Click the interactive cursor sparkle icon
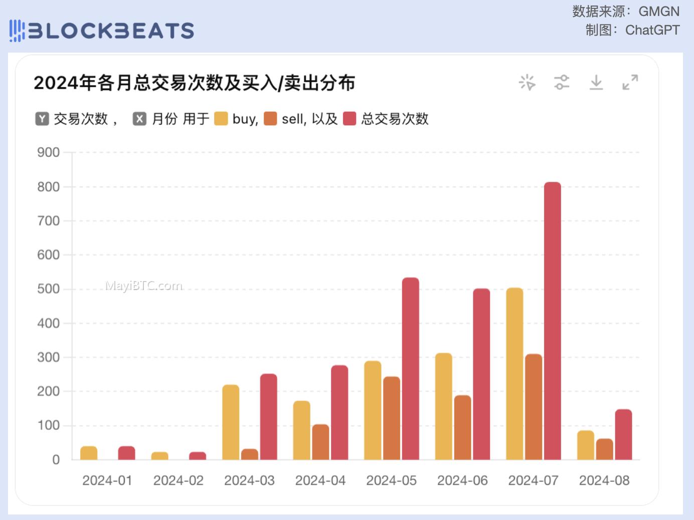The width and height of the screenshot is (694, 520). point(527,82)
